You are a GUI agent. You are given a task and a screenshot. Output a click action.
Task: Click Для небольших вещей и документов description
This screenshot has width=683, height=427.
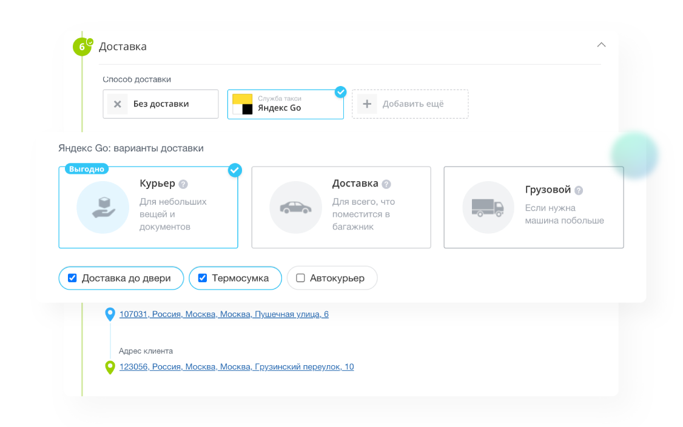[x=173, y=214]
